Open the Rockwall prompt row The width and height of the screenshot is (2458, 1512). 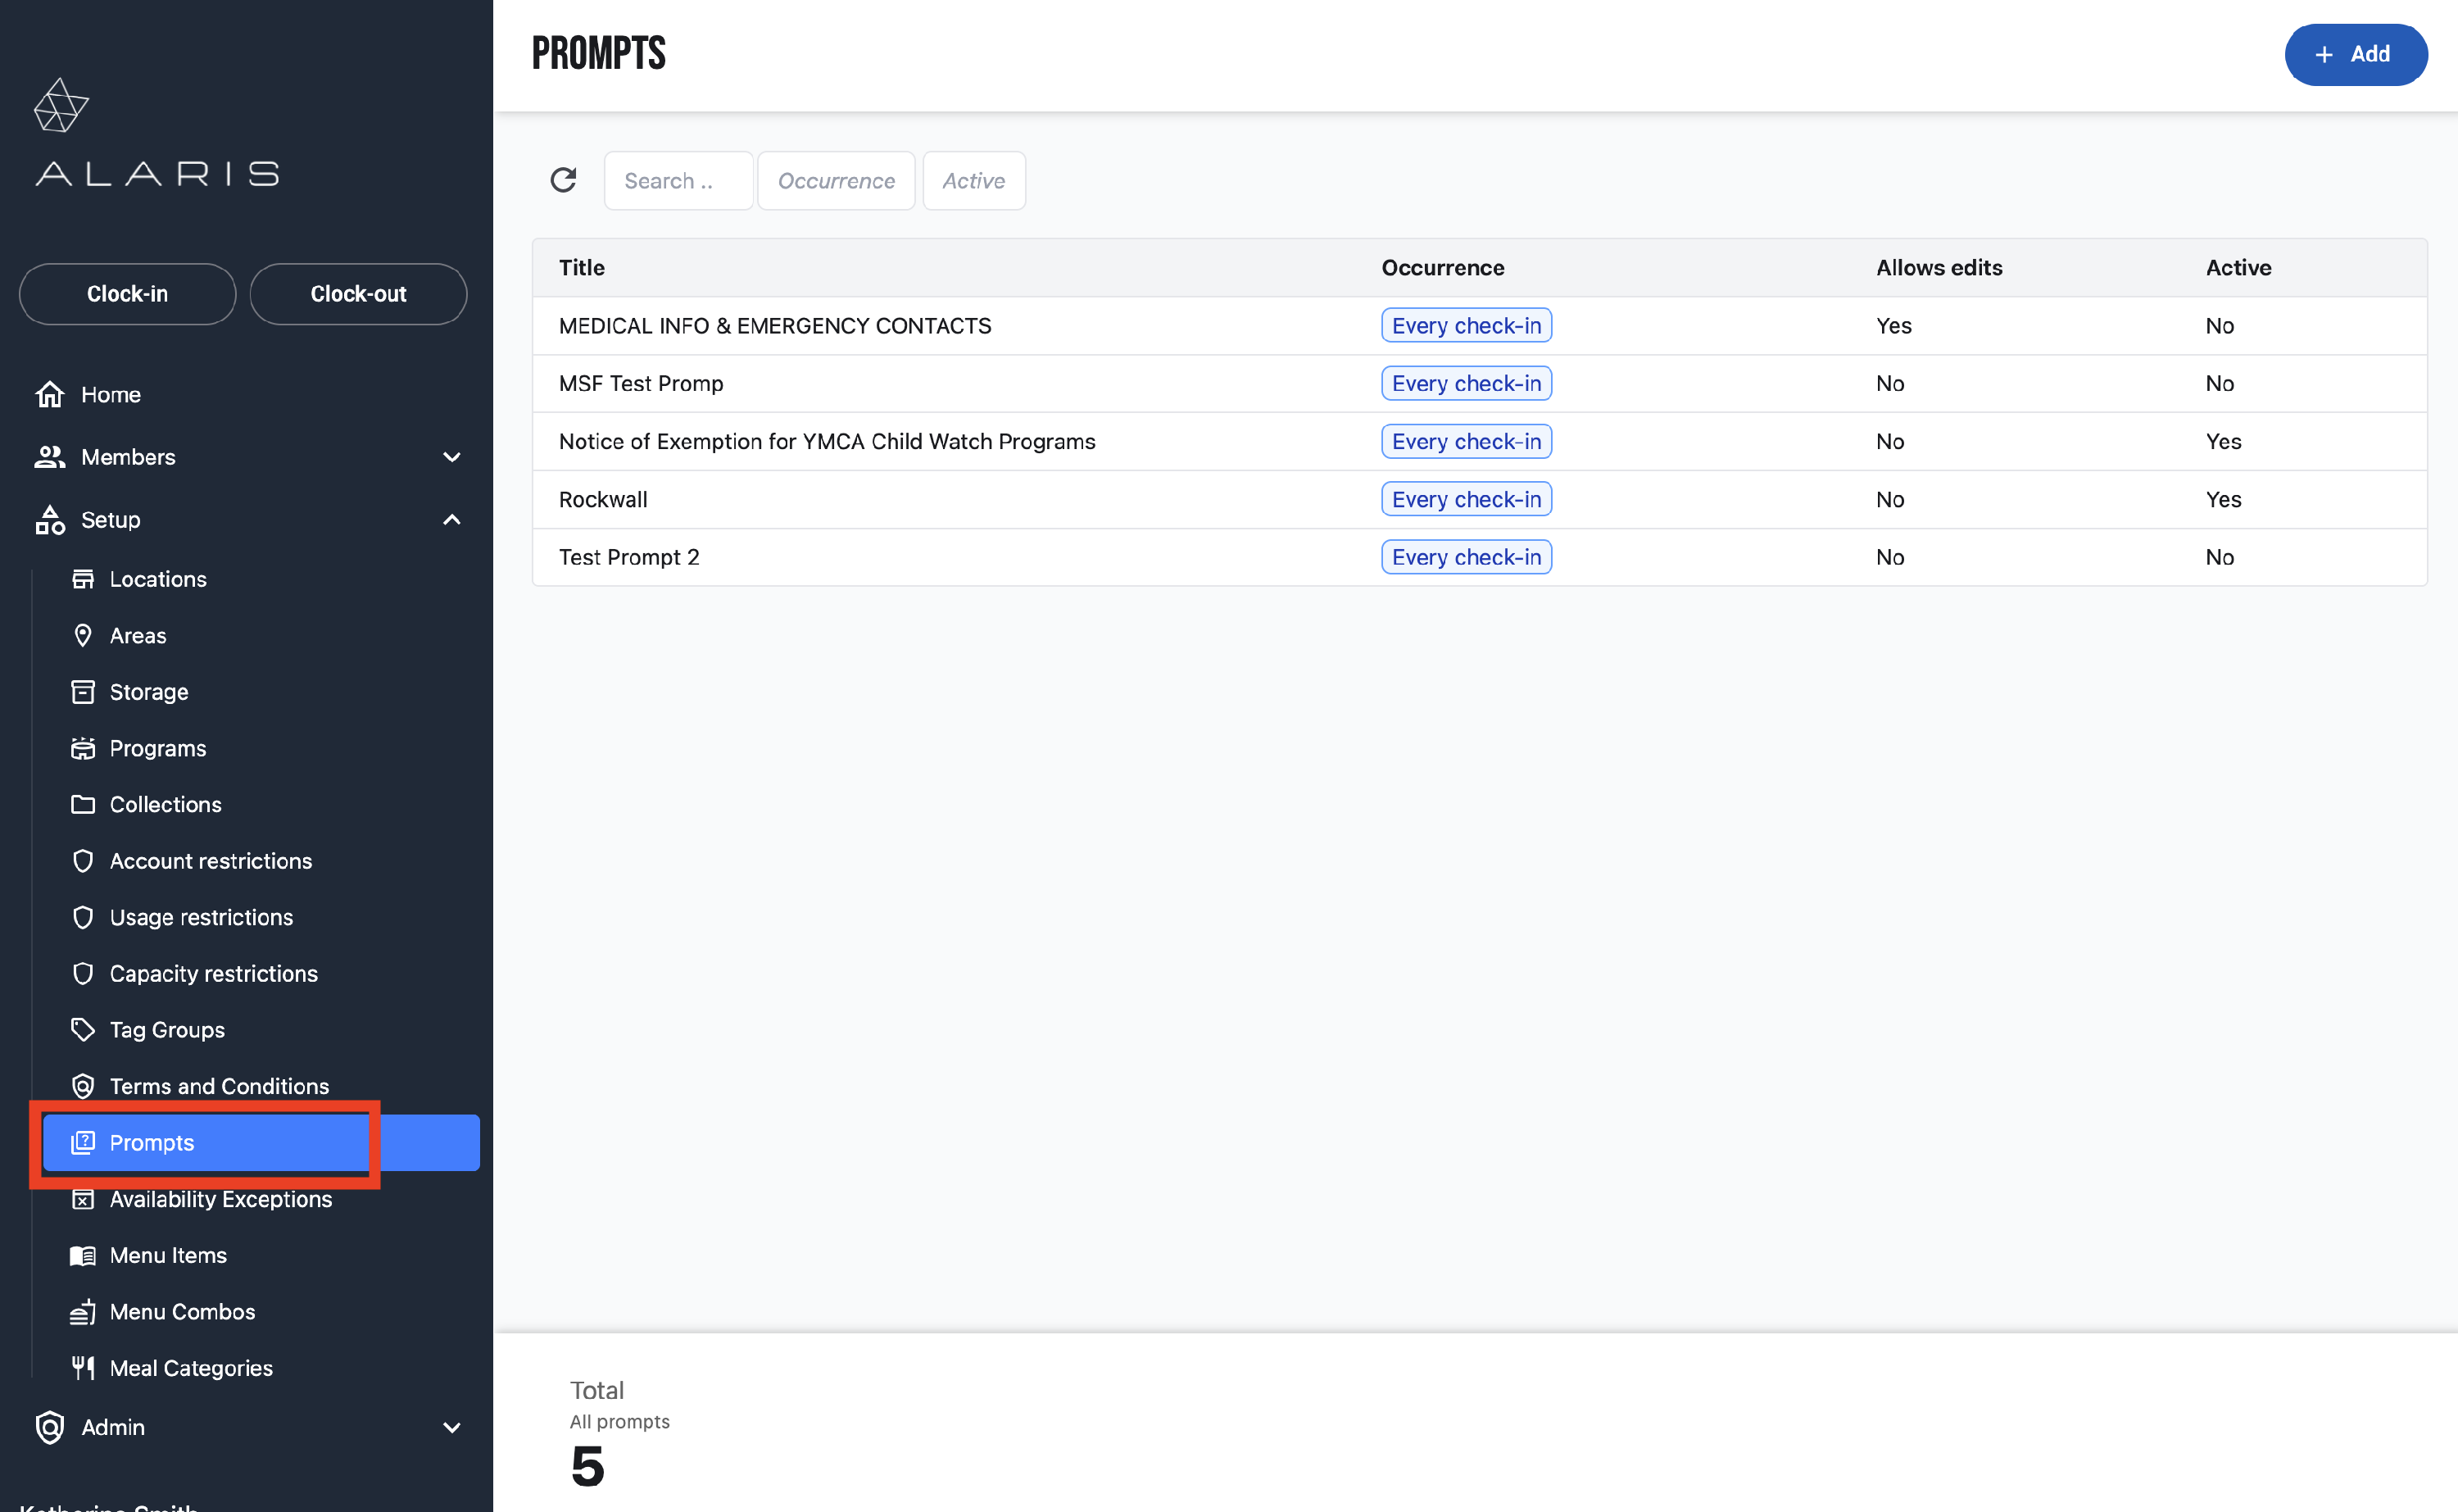tap(603, 499)
